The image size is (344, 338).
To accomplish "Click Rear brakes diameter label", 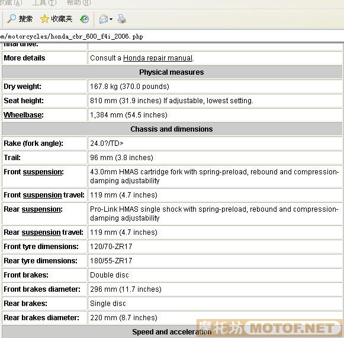I will coord(41,318).
